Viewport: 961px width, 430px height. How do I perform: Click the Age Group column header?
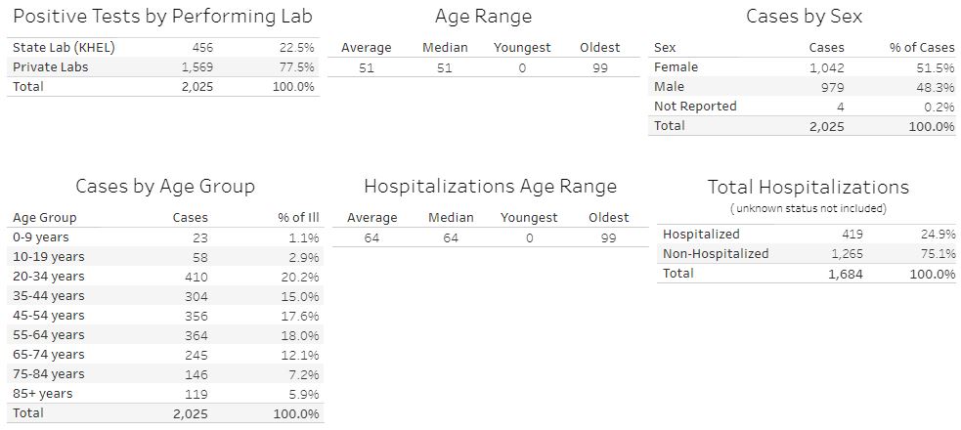tap(44, 217)
